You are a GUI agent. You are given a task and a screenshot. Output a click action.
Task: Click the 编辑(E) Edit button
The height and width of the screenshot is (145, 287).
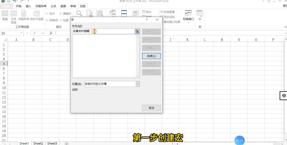151,48
